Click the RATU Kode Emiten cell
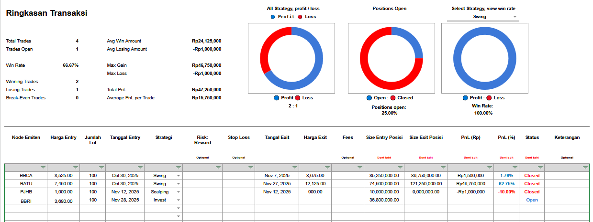 pos(26,184)
